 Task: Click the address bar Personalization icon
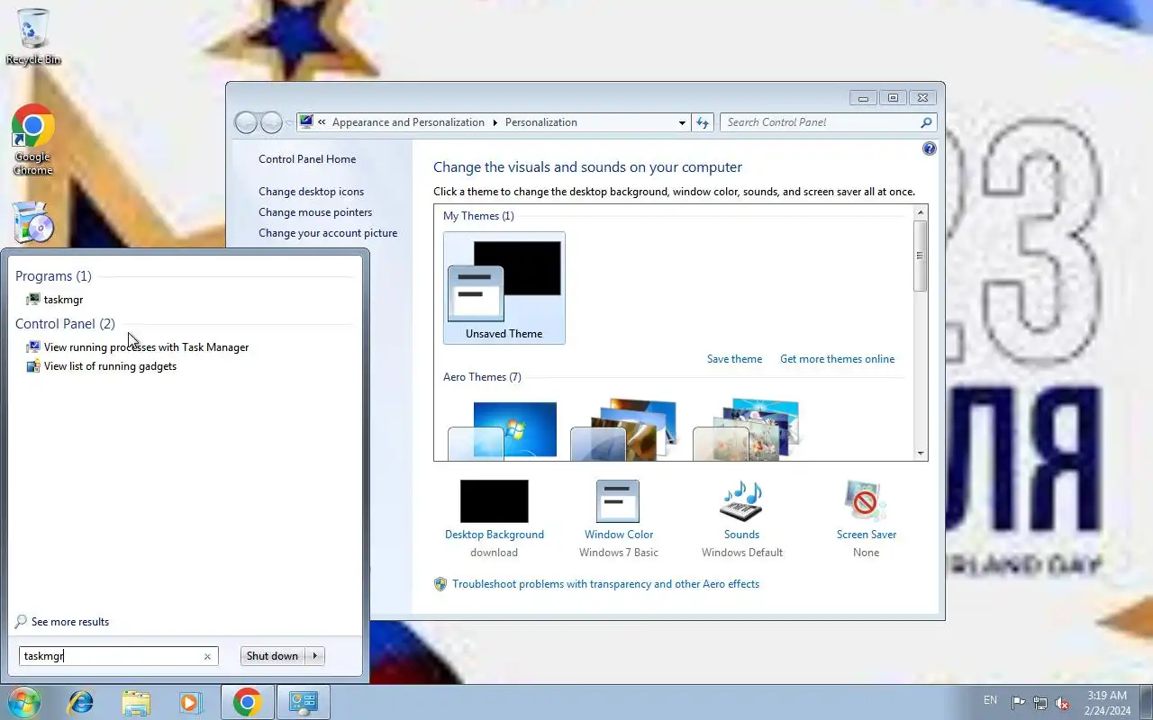[x=306, y=122]
